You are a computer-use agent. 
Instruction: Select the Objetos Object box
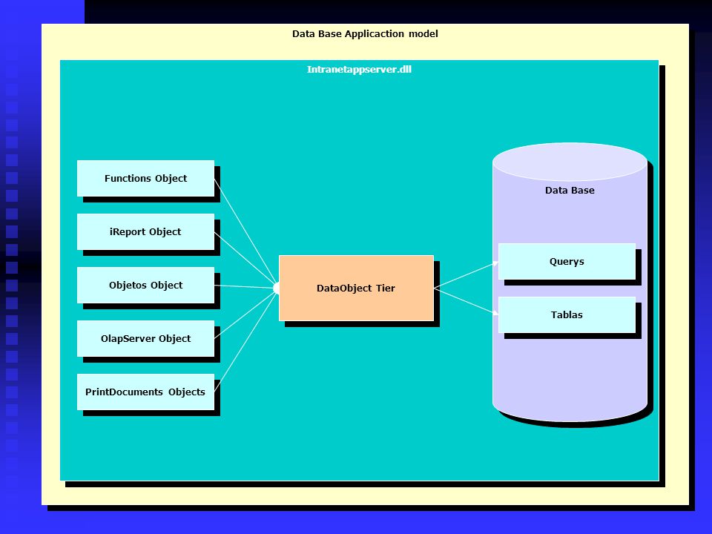145,285
